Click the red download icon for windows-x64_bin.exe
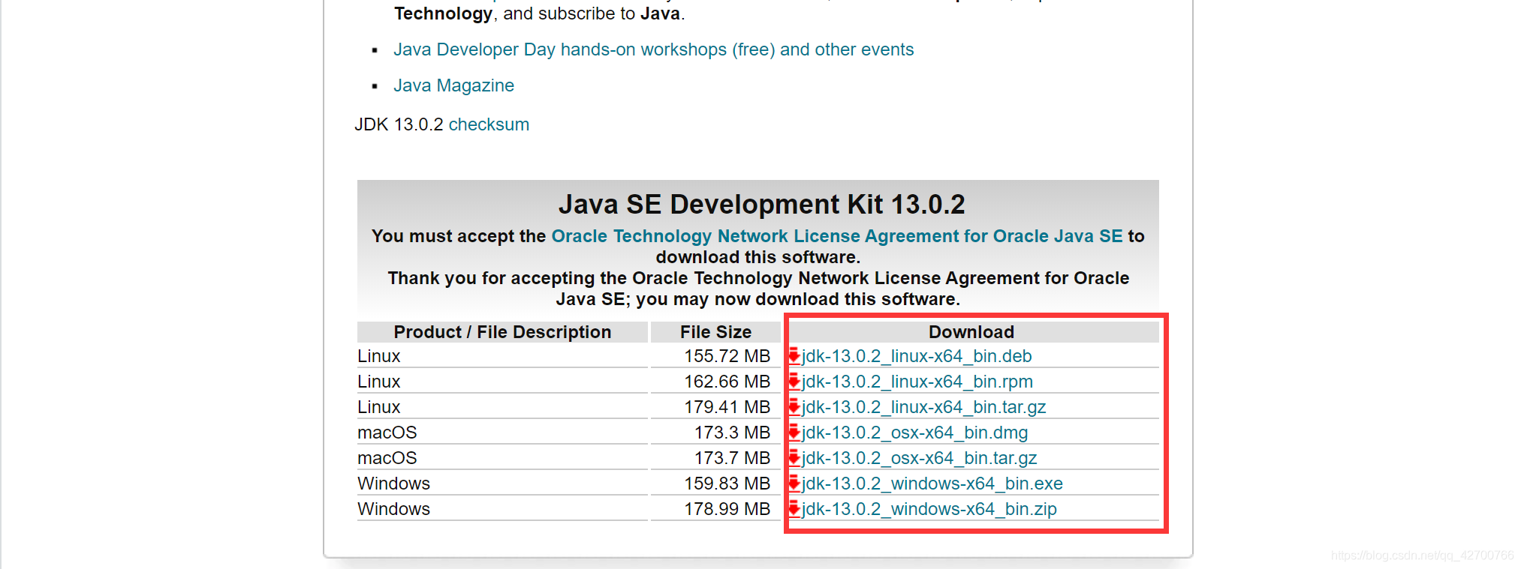The height and width of the screenshot is (569, 1521). [x=794, y=483]
